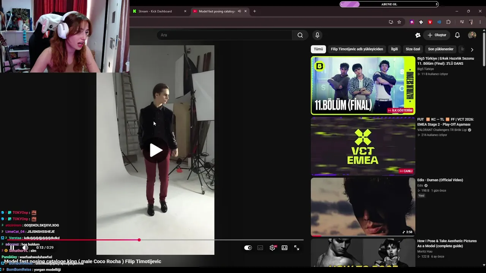Toggle subtitles in video player
486x273 pixels.
pos(260,248)
